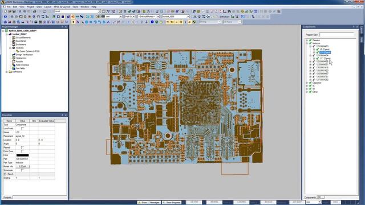
Task: Toggle the Flipped checkbox in Properties
Action: point(22,147)
